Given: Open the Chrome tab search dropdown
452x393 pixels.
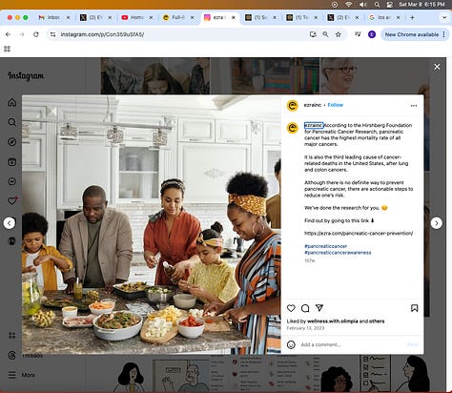Looking at the screenshot, I should click(444, 17).
